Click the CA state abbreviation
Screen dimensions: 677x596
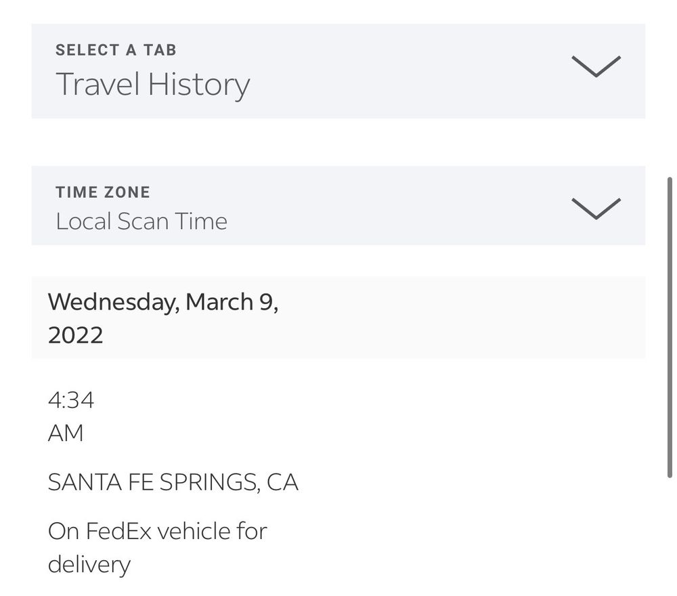[x=282, y=482]
